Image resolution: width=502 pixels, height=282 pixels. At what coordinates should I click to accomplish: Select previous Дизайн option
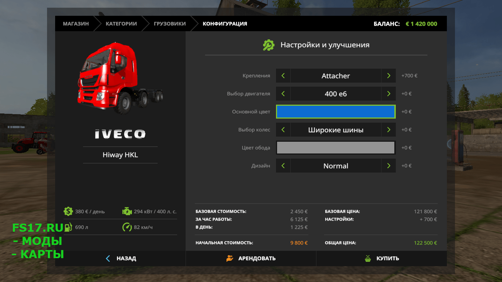point(283,166)
